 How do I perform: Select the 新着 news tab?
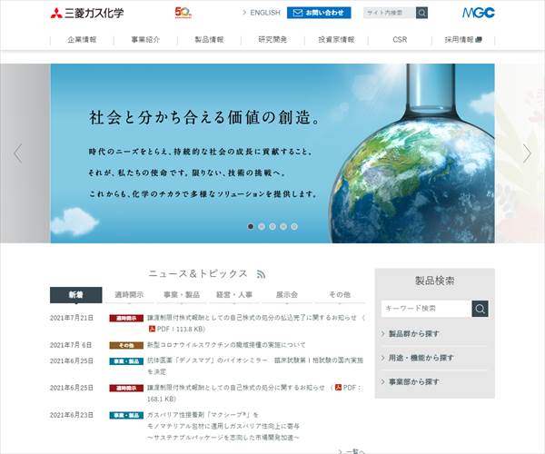[75, 295]
